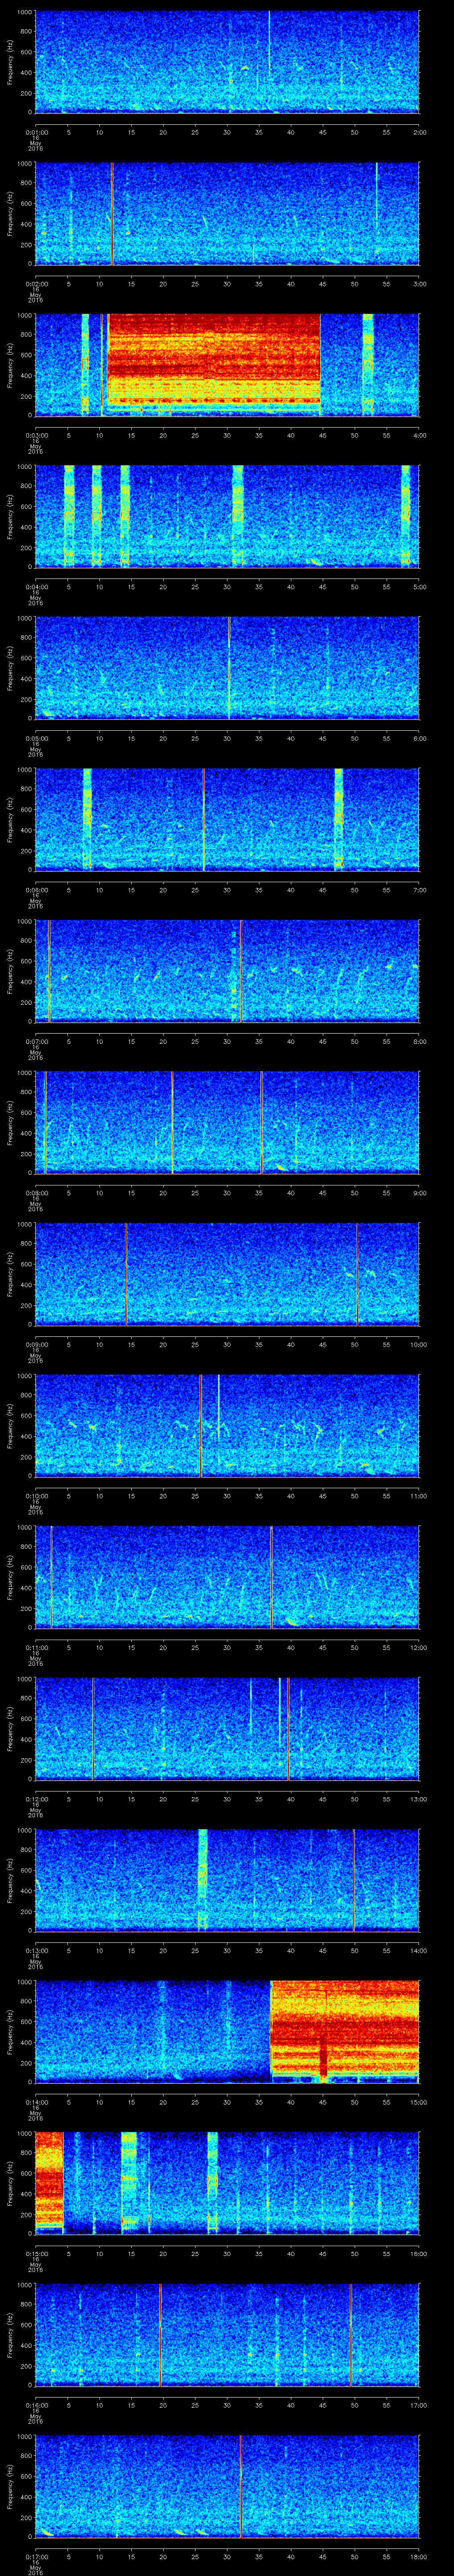This screenshot has height=2576, width=454.
Task: Select the 0:07:00 start time label
Action: coord(36,1041)
